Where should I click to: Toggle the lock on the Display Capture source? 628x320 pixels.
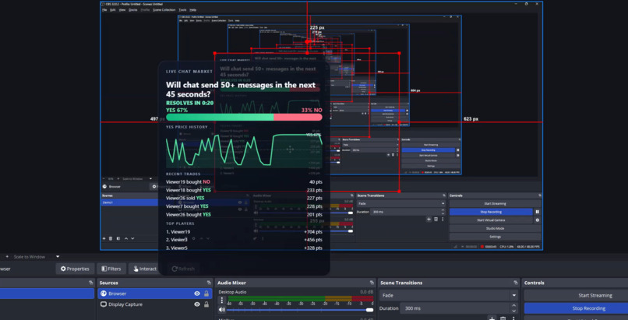tap(206, 304)
